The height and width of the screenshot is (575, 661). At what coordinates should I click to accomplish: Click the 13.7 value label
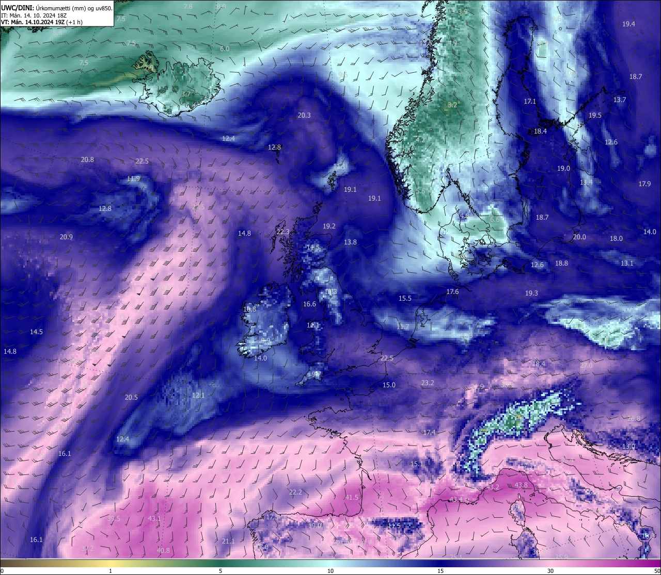tap(619, 100)
